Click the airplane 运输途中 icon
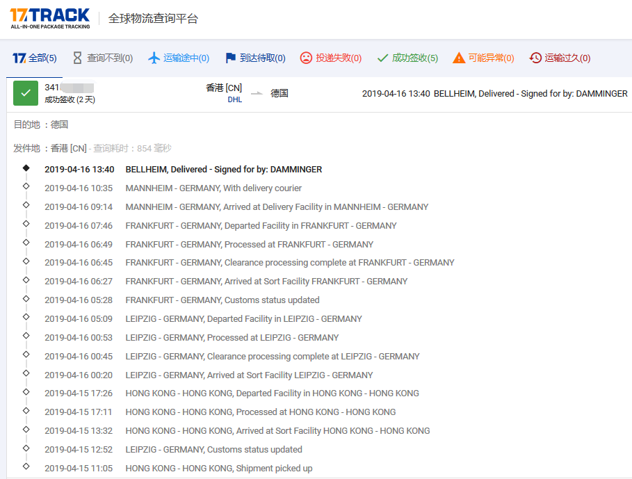This screenshot has width=632, height=479. click(154, 58)
